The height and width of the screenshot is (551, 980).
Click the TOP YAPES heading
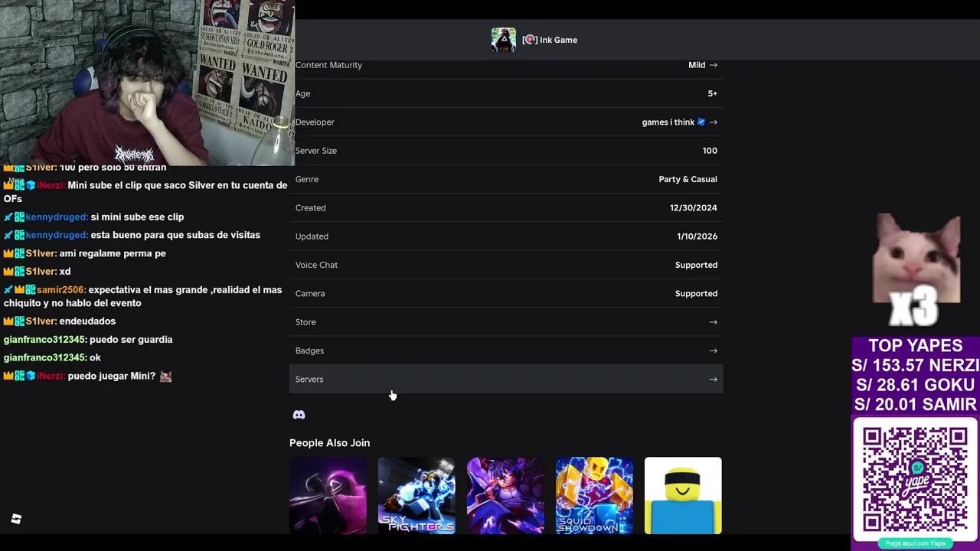click(915, 346)
